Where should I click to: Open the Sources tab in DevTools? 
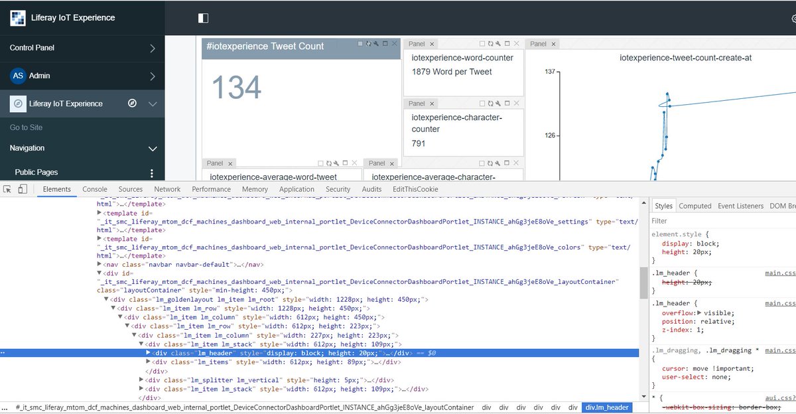131,189
